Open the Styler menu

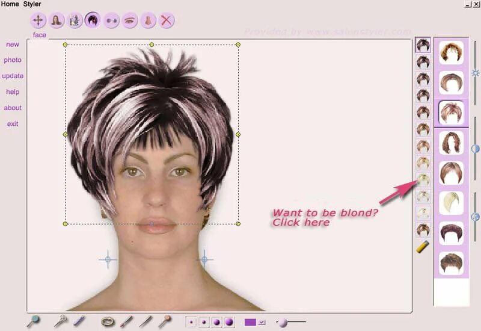point(32,4)
